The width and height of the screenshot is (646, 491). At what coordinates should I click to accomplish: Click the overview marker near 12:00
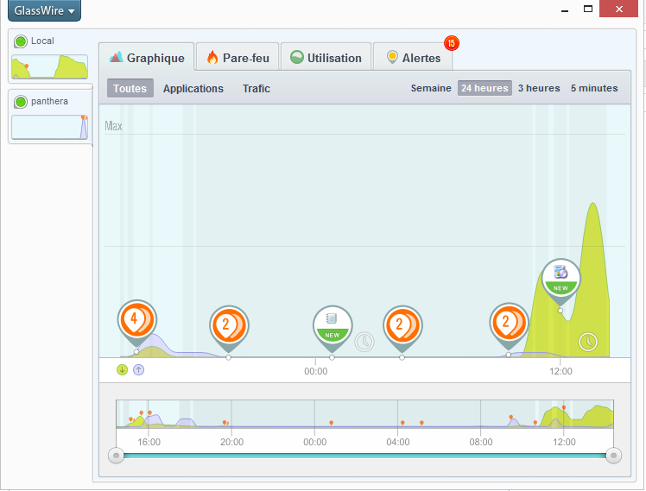tap(564, 408)
